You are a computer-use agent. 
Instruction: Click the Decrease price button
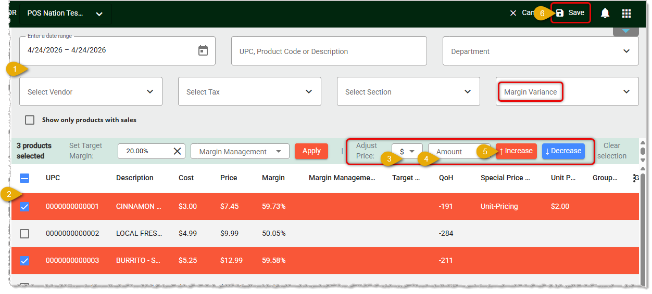point(563,151)
